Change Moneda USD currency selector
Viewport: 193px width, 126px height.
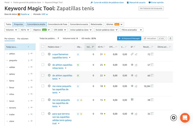click(x=45, y=14)
